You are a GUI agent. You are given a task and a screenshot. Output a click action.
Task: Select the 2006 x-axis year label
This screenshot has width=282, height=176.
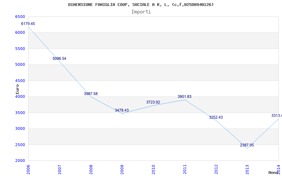click(28, 169)
